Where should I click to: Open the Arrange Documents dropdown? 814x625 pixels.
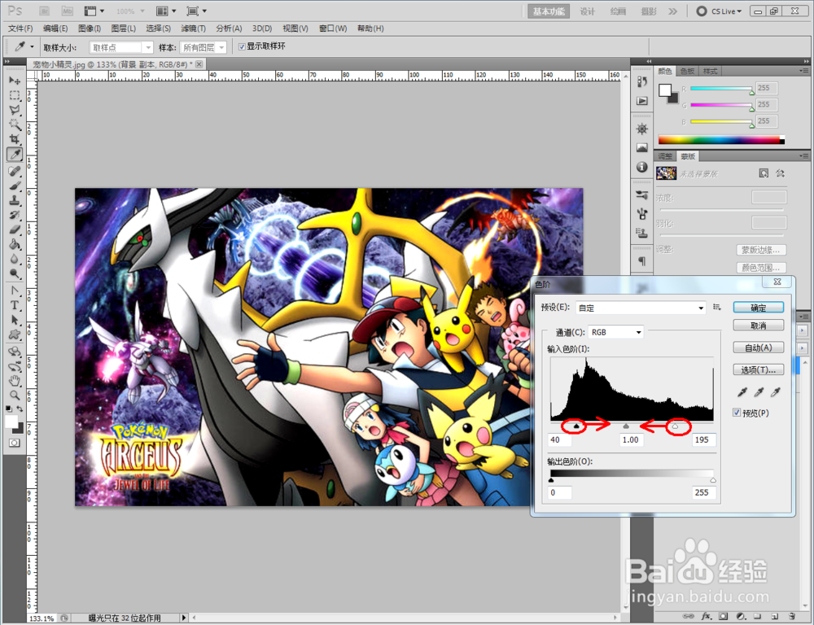point(166,11)
